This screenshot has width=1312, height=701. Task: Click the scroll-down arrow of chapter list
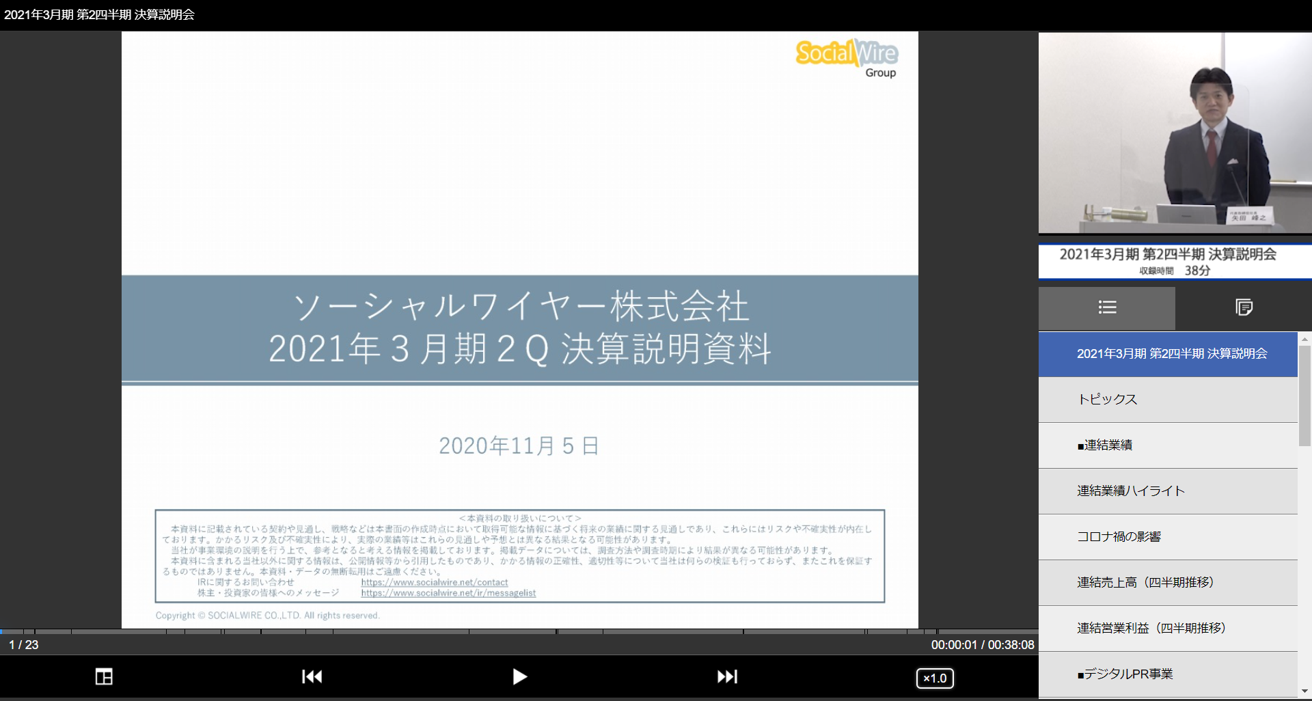1304,691
